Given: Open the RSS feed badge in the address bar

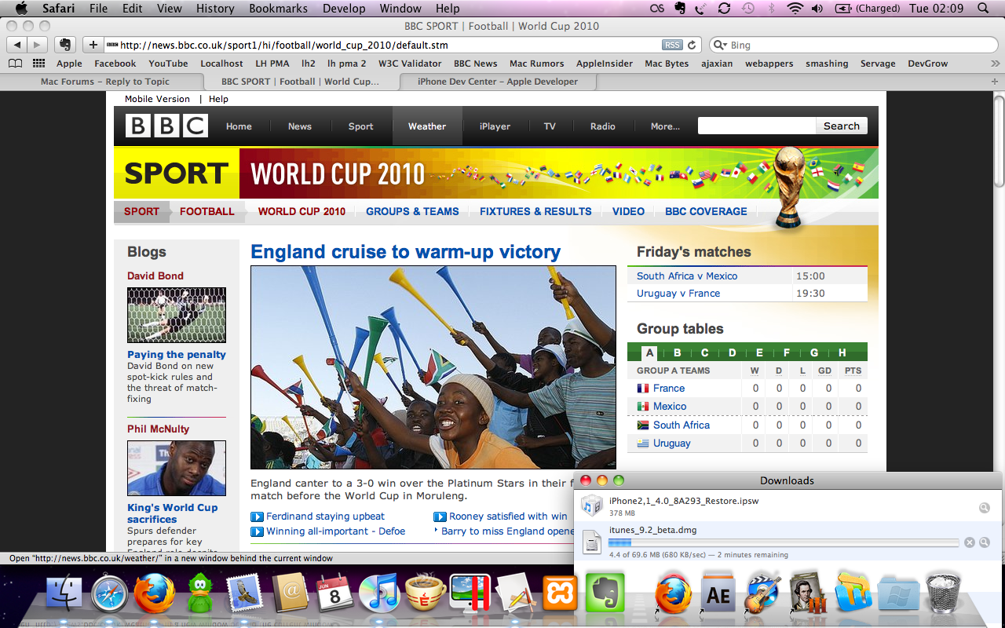Looking at the screenshot, I should click(x=672, y=46).
